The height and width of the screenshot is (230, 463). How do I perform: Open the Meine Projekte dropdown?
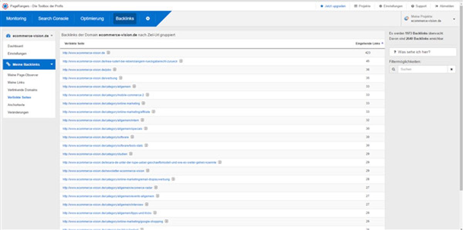coord(429,19)
